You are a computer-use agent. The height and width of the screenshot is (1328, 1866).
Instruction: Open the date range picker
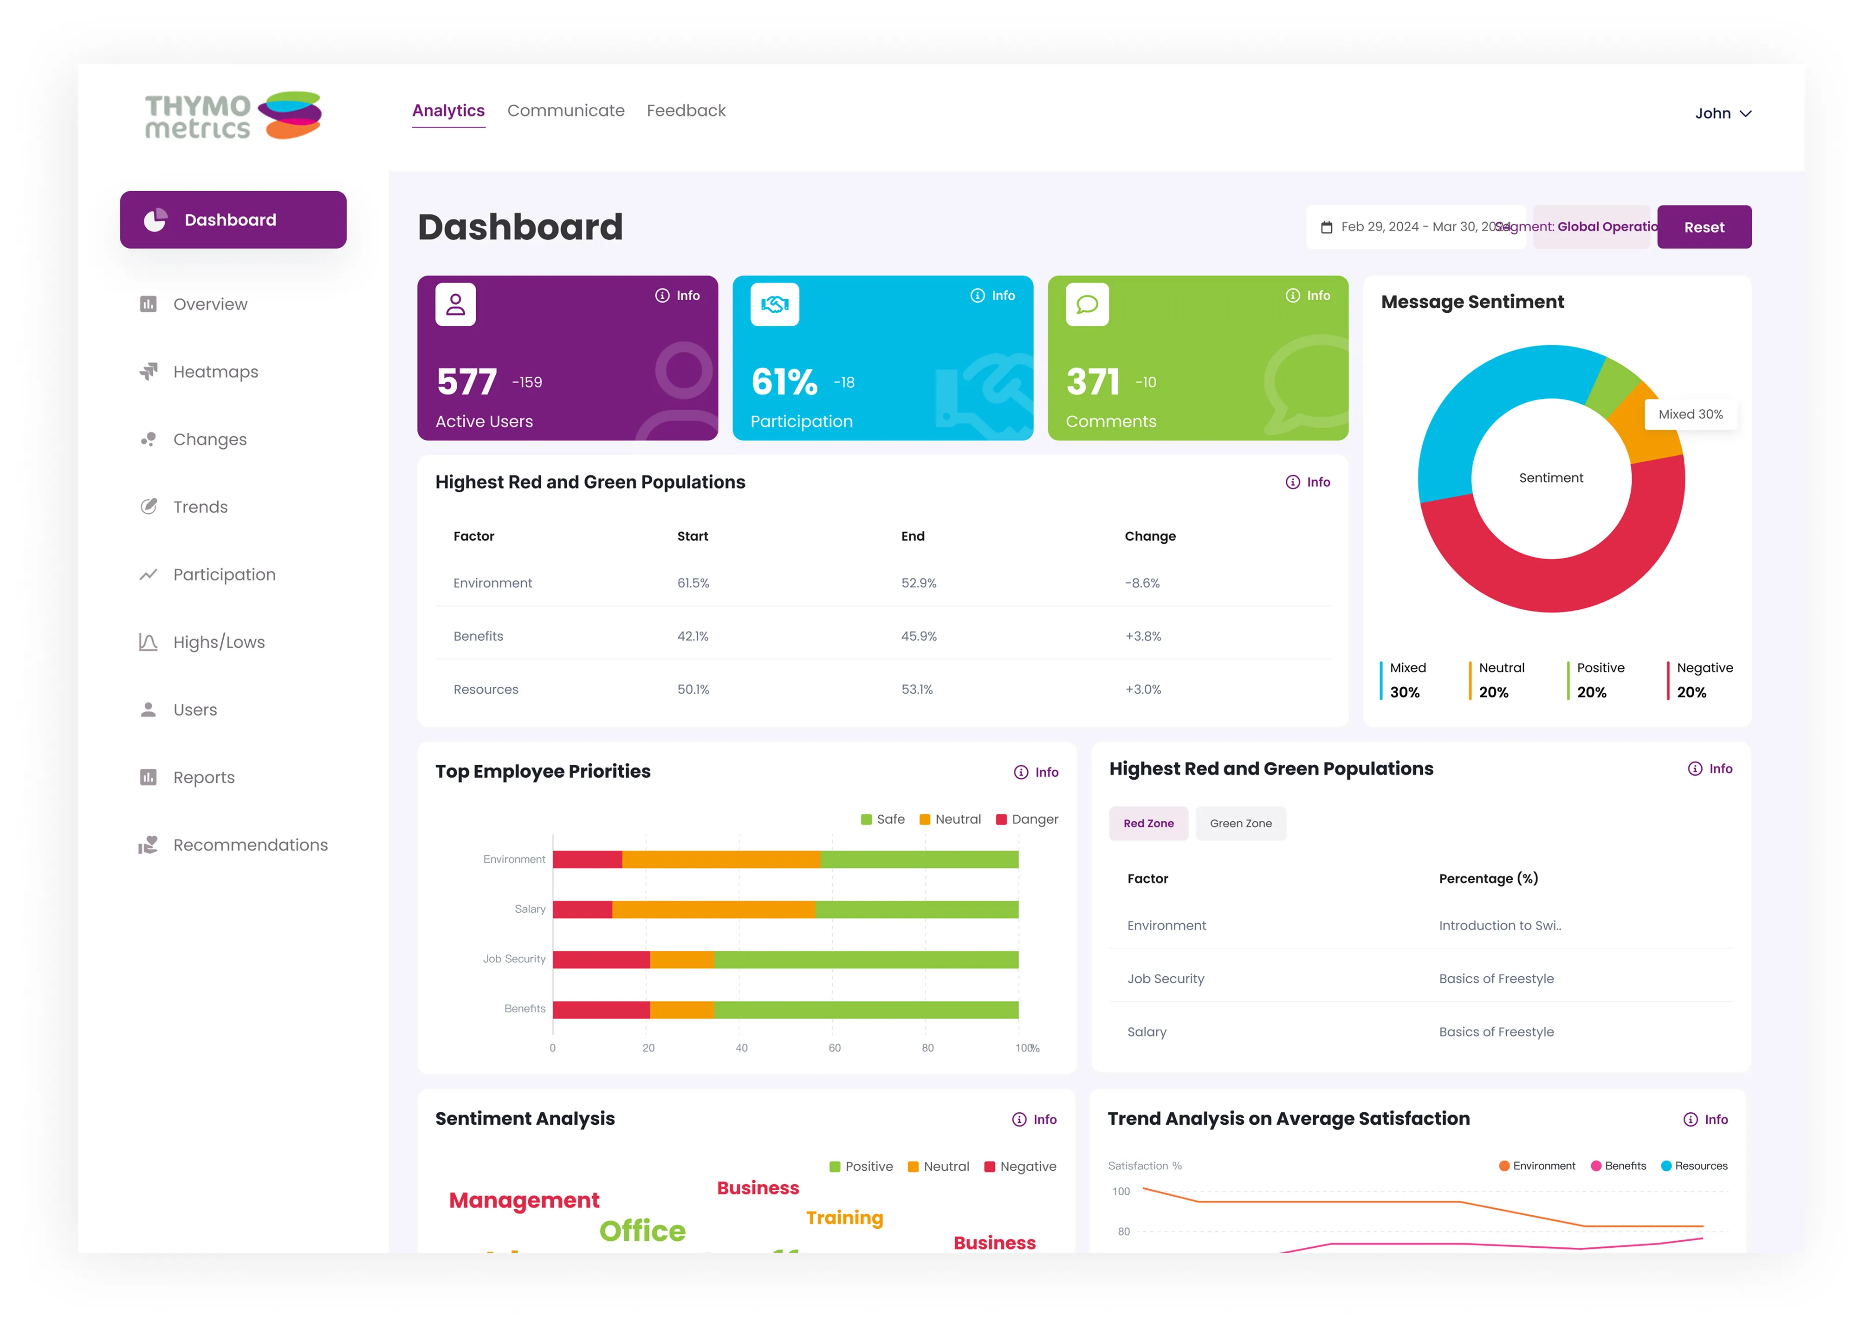click(1415, 227)
